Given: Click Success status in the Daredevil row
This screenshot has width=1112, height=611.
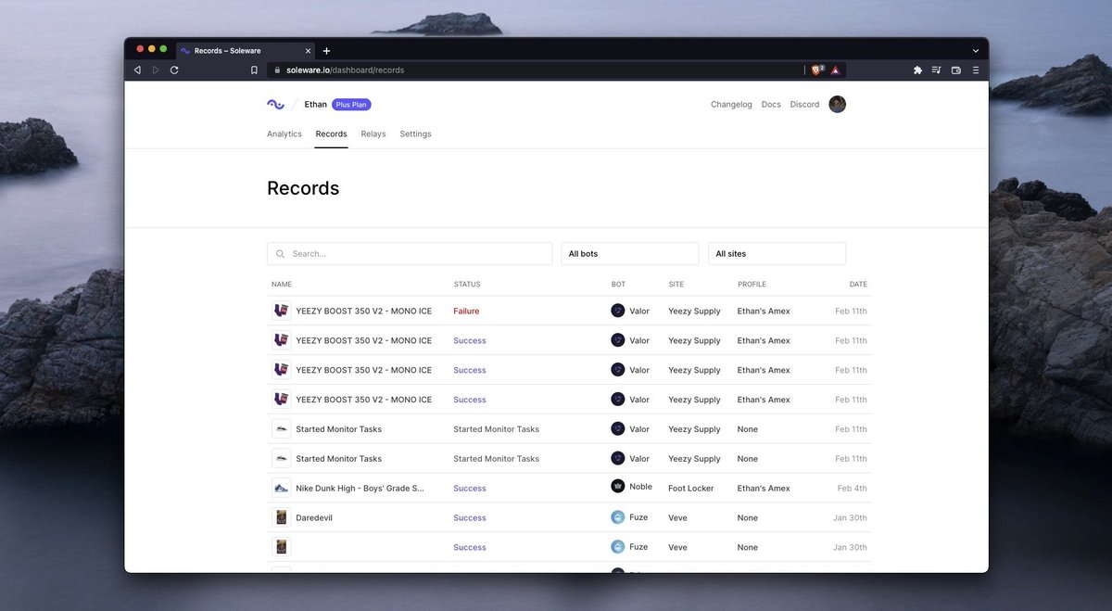Looking at the screenshot, I should (470, 517).
